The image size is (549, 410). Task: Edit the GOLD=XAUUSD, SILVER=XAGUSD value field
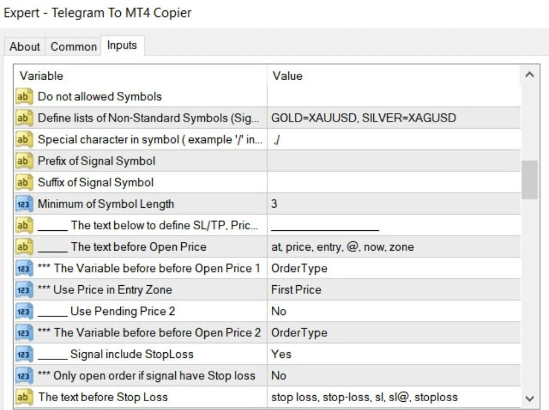394,118
